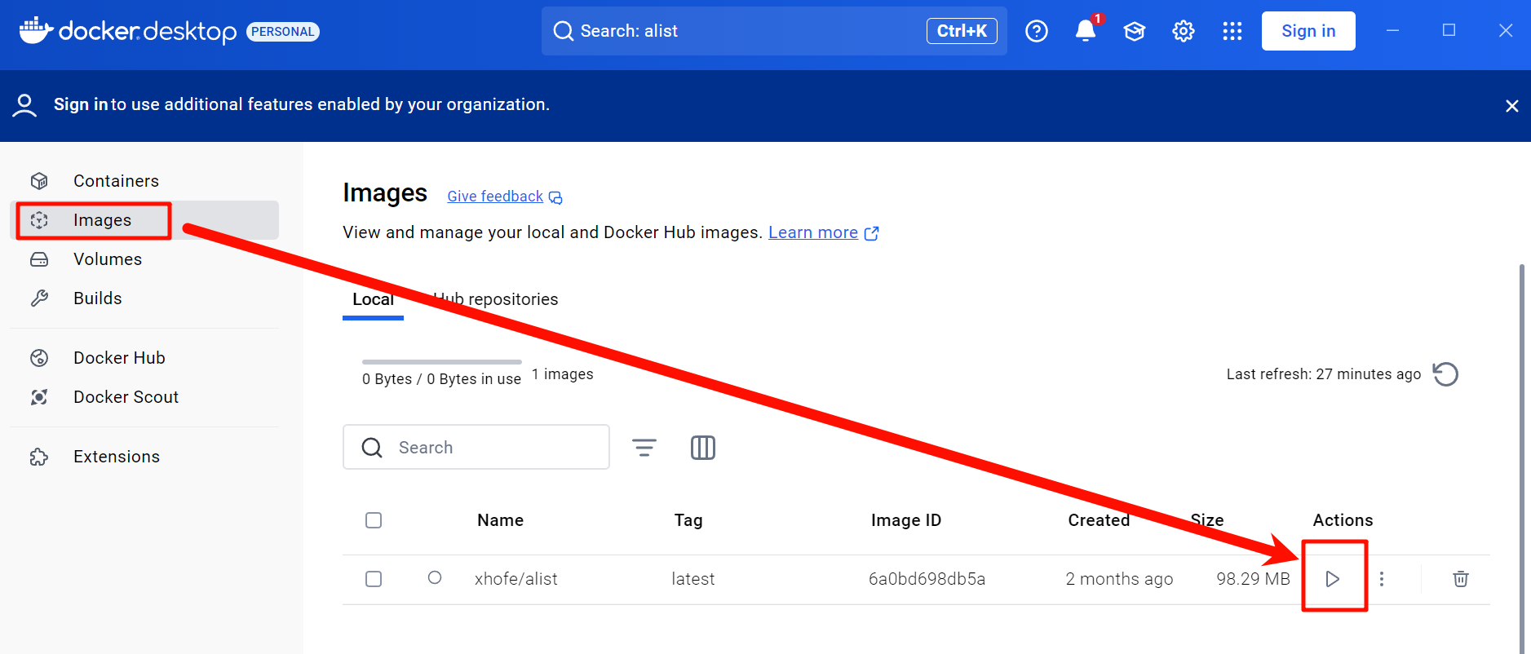Screen dimensions: 1531x654
Task: Dismiss the sign-in banner
Action: point(1512,106)
